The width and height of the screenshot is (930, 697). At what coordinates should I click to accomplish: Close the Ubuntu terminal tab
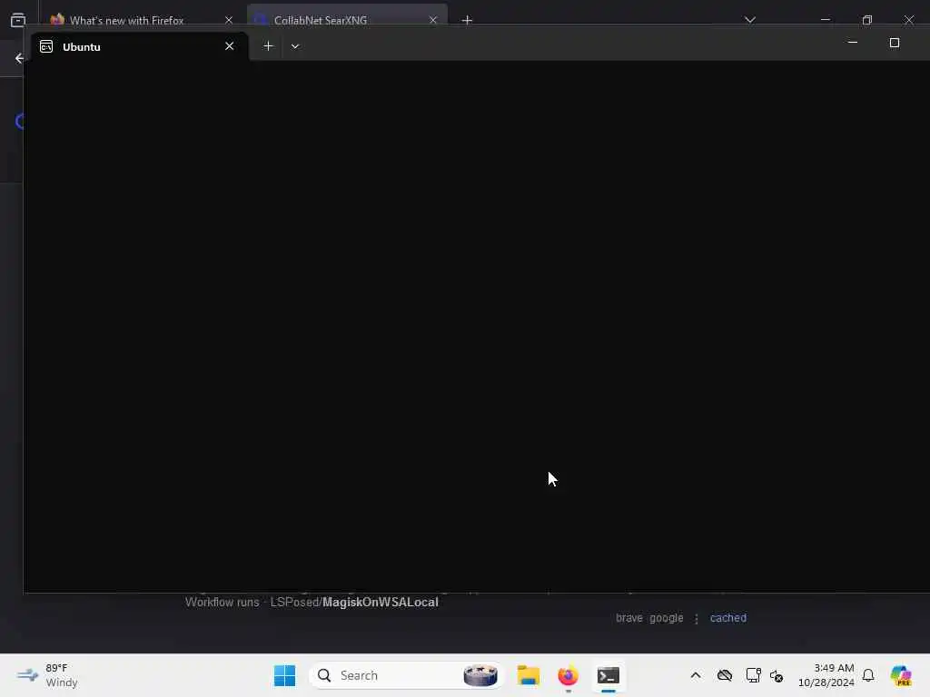pos(230,46)
